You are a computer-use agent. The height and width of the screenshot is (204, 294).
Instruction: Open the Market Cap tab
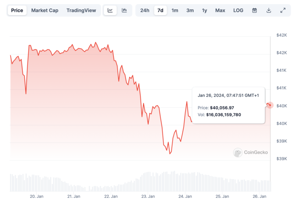(45, 10)
